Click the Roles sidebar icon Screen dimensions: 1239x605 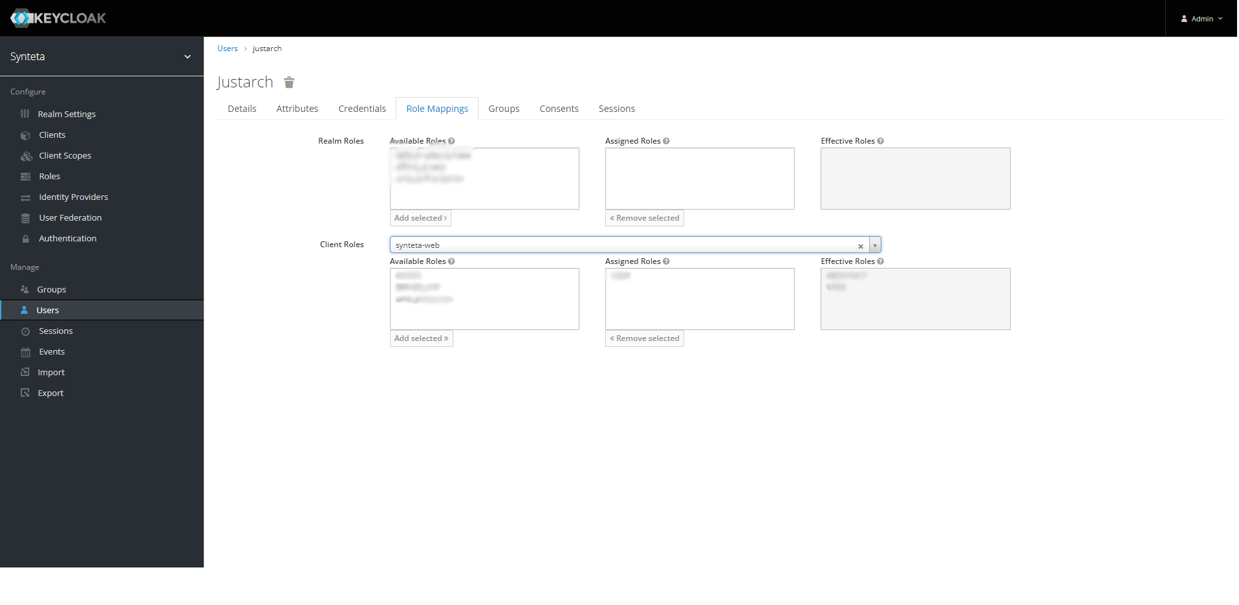[x=25, y=176]
